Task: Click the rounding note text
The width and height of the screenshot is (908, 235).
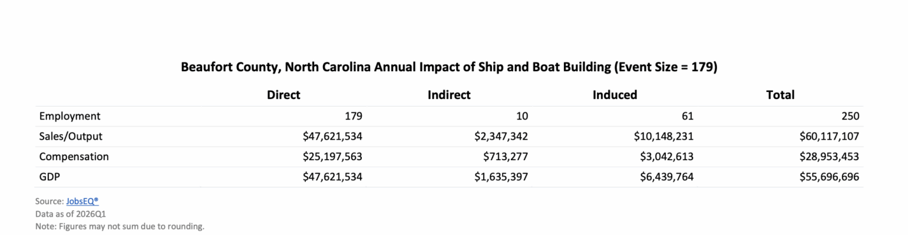Action: coord(120,226)
